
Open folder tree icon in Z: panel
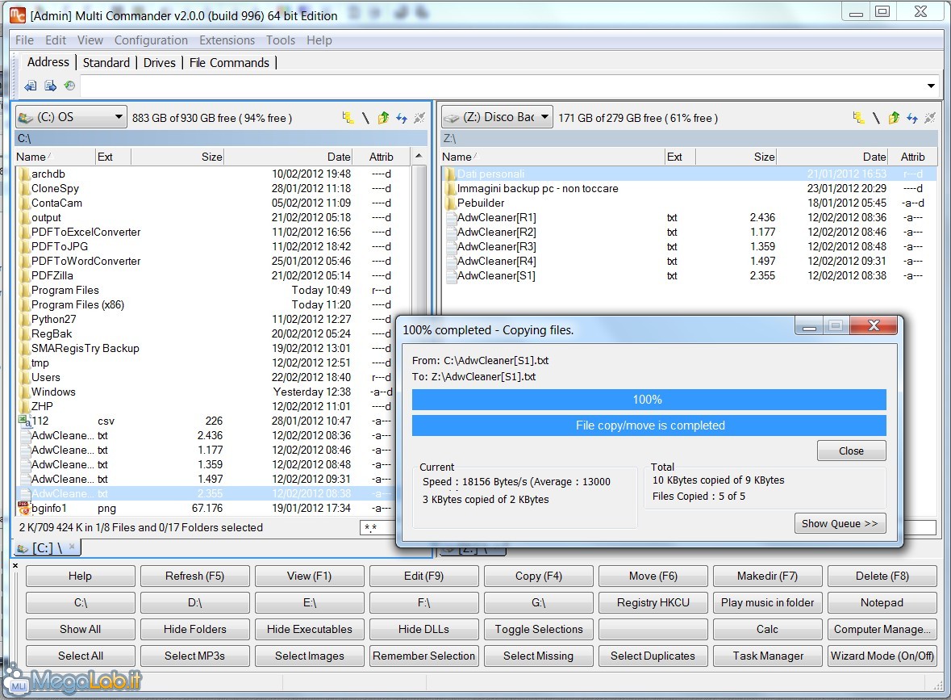click(859, 118)
